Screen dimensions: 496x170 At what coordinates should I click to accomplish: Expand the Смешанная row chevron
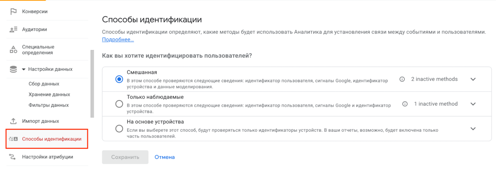point(473,79)
